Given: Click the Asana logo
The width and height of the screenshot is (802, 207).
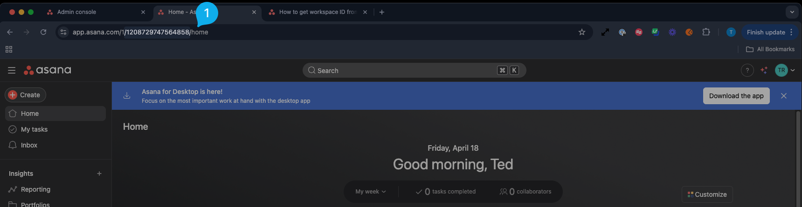Looking at the screenshot, I should (x=48, y=70).
